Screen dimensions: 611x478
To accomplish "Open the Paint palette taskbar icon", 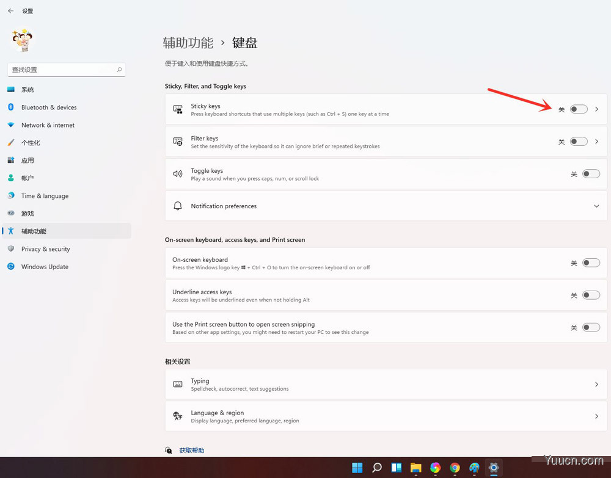I will (x=474, y=468).
